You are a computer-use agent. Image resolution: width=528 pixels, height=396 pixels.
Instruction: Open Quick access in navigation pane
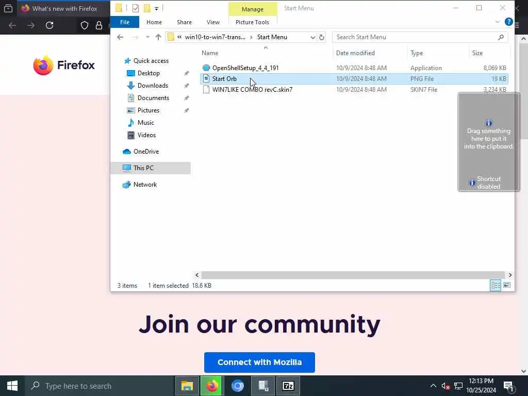point(151,61)
